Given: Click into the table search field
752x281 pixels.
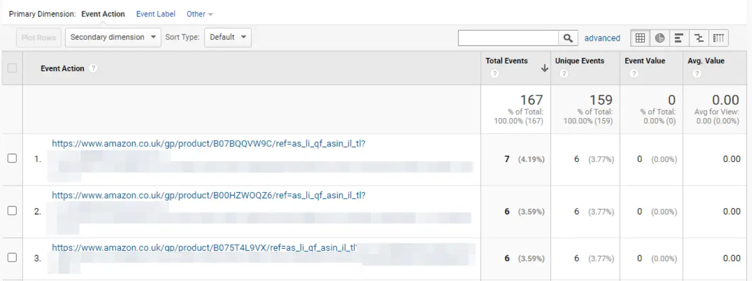Looking at the screenshot, I should [509, 38].
